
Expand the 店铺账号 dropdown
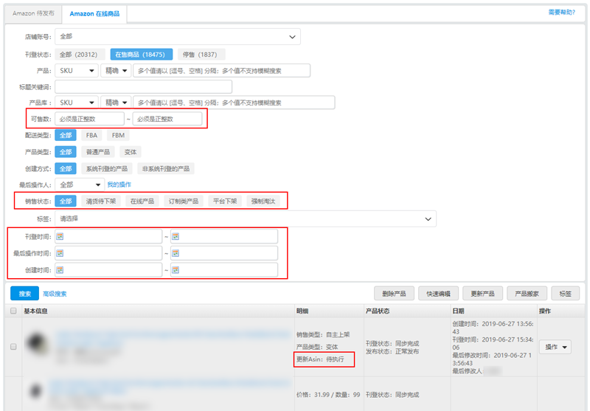[x=177, y=36]
